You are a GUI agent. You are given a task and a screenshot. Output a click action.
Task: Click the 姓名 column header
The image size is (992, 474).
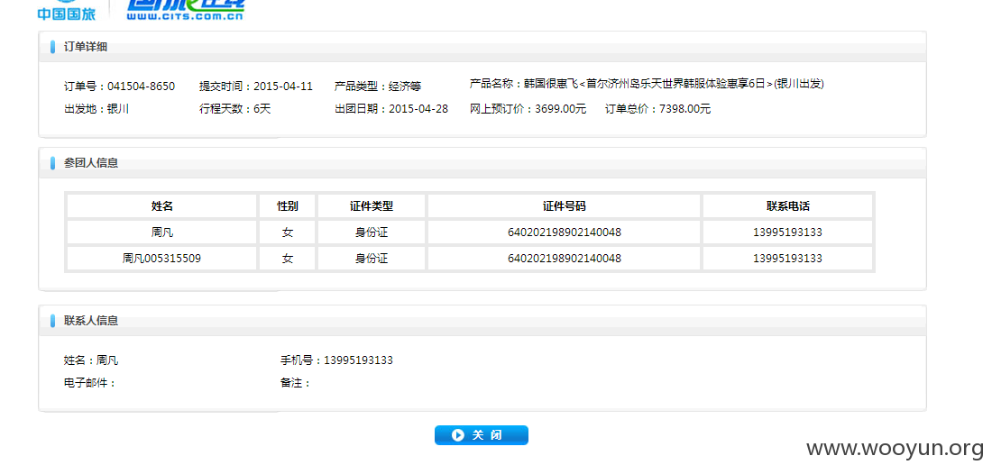(x=162, y=206)
